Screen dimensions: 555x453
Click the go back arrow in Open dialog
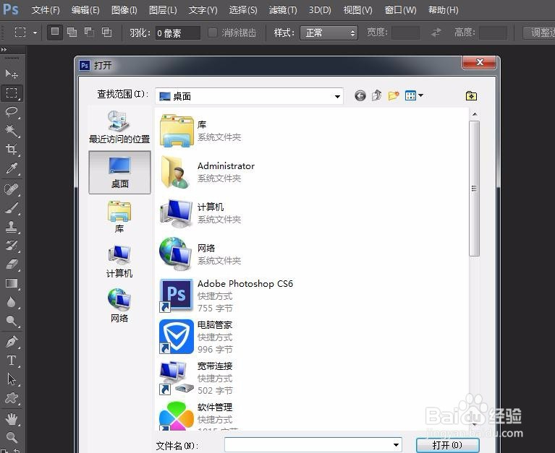click(x=360, y=96)
